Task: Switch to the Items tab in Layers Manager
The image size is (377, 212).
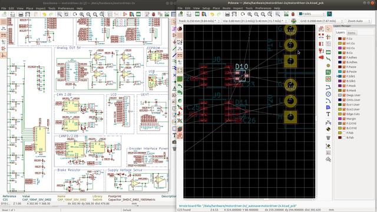Action: point(351,33)
